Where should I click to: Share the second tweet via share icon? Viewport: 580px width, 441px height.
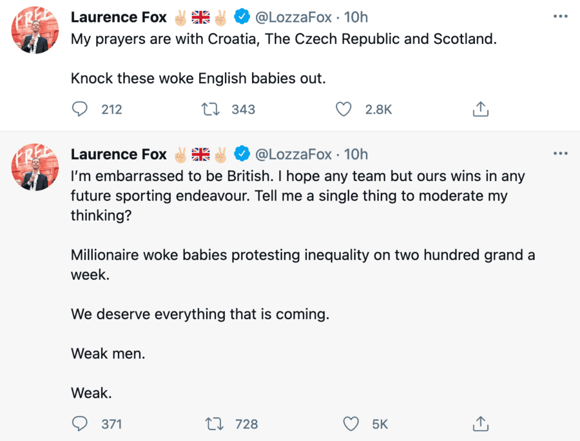point(480,424)
